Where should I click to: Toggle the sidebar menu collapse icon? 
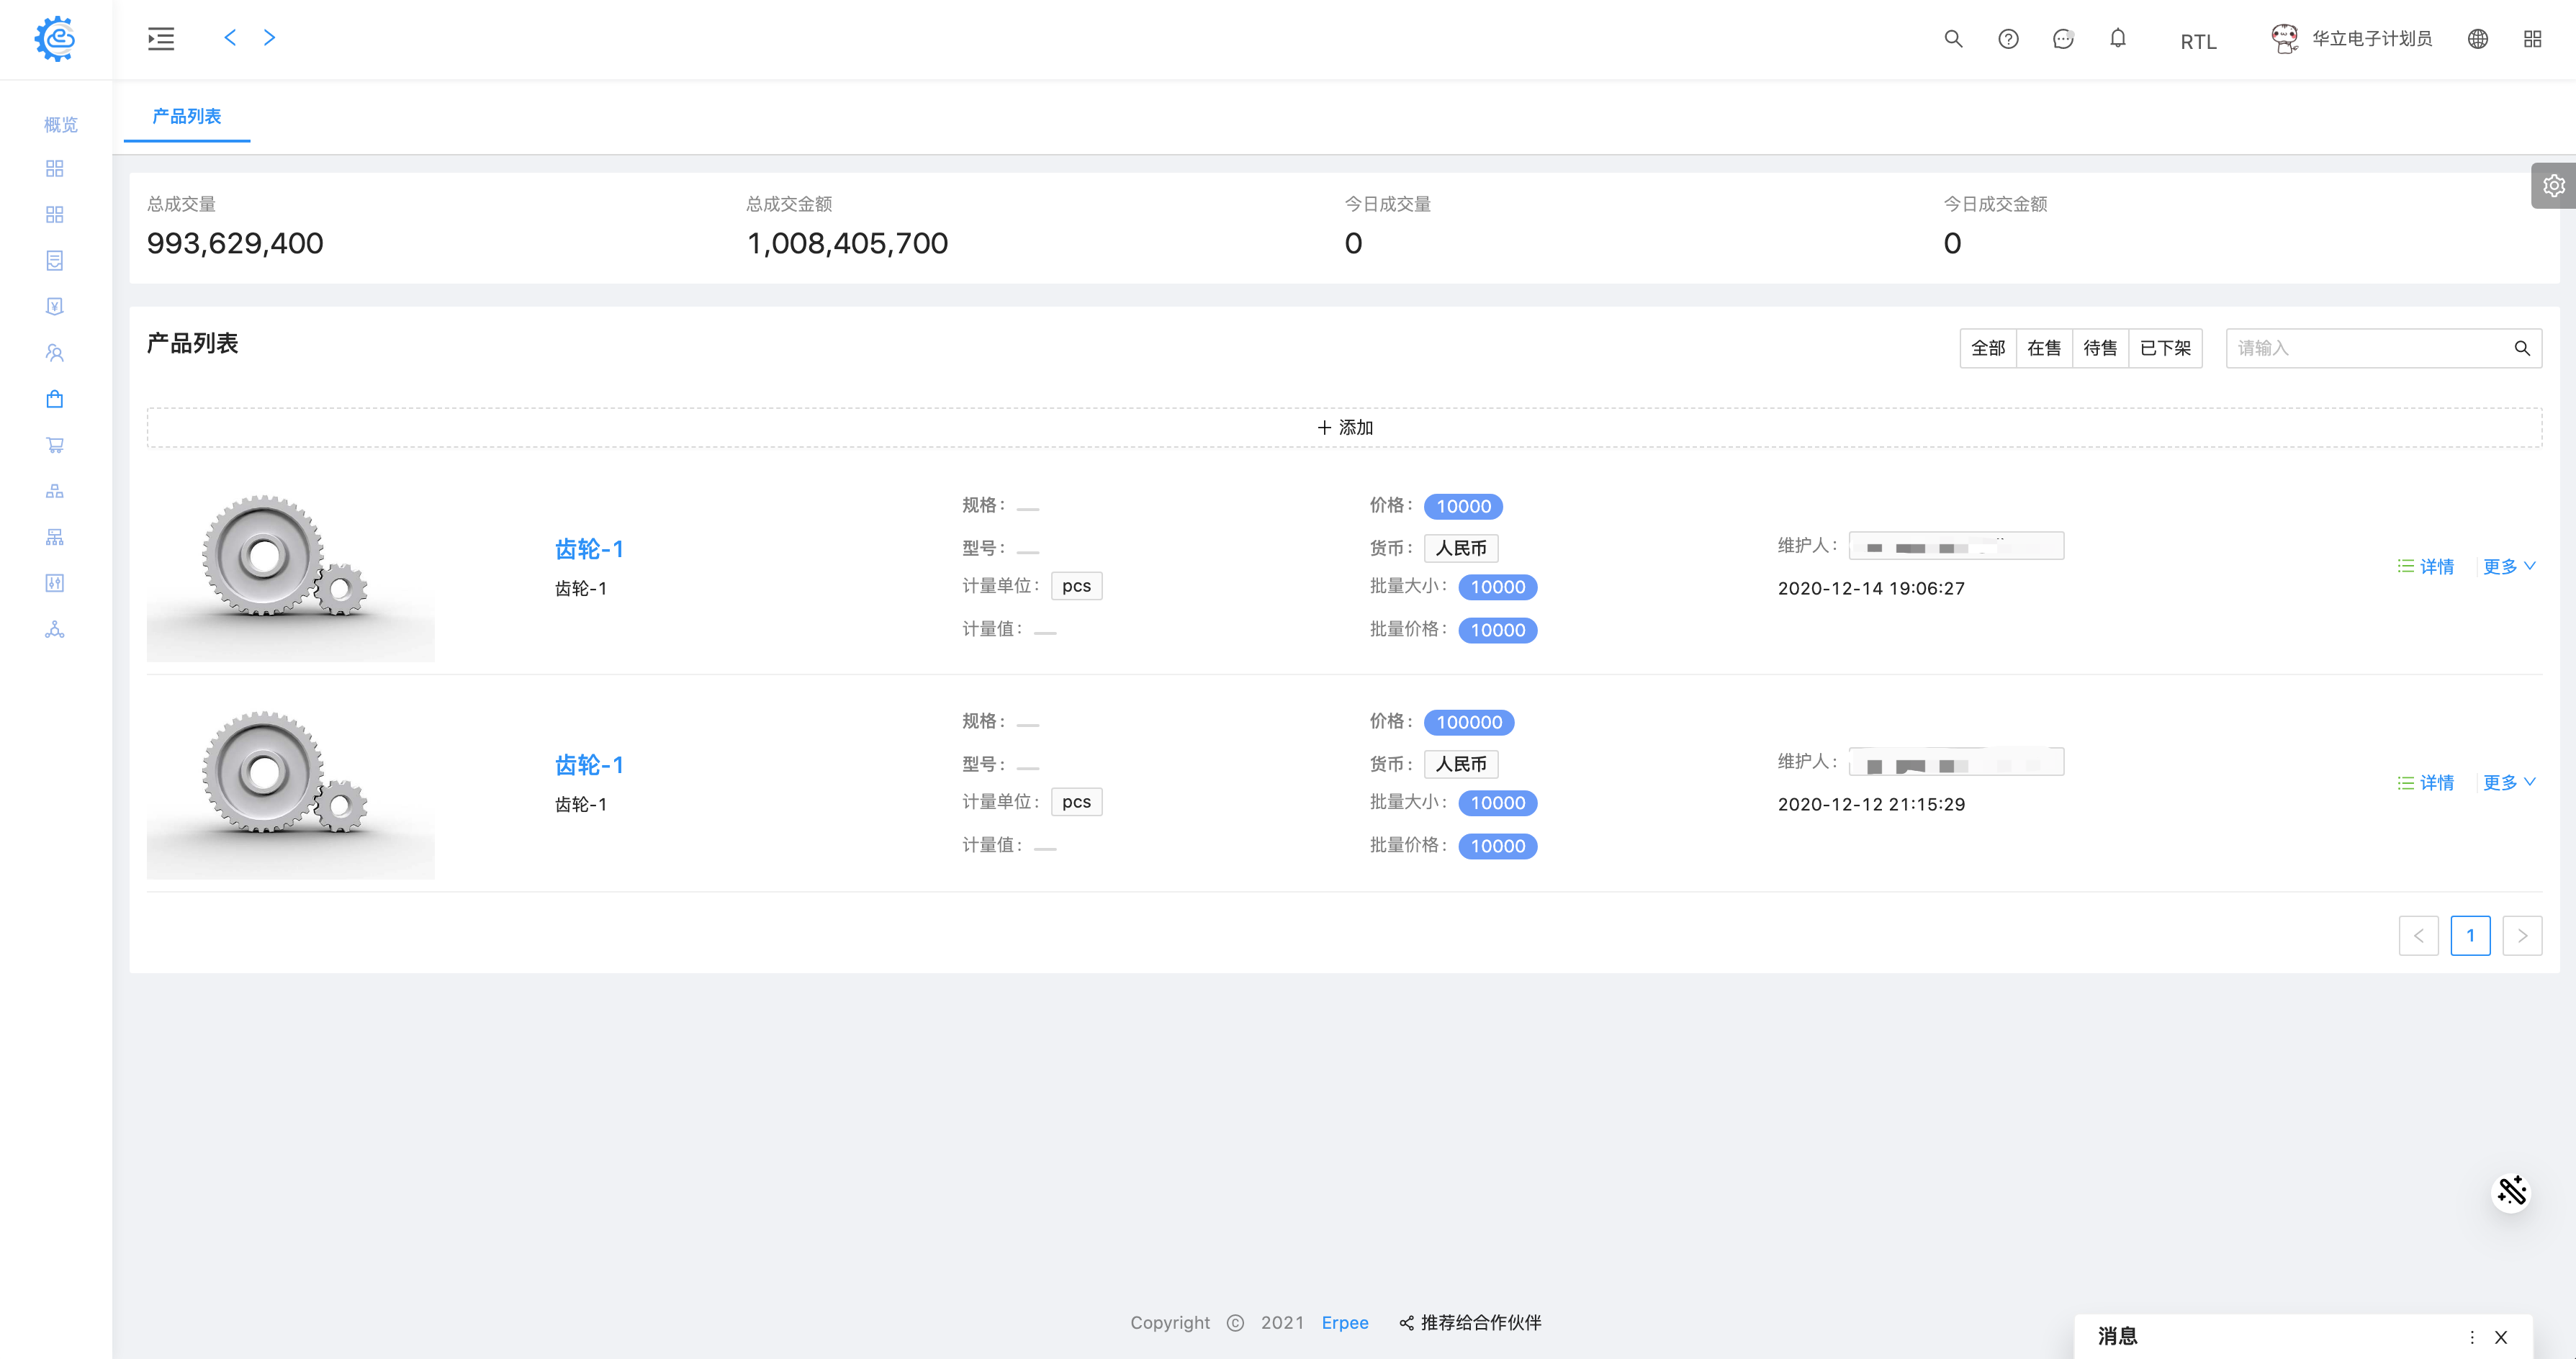[161, 39]
